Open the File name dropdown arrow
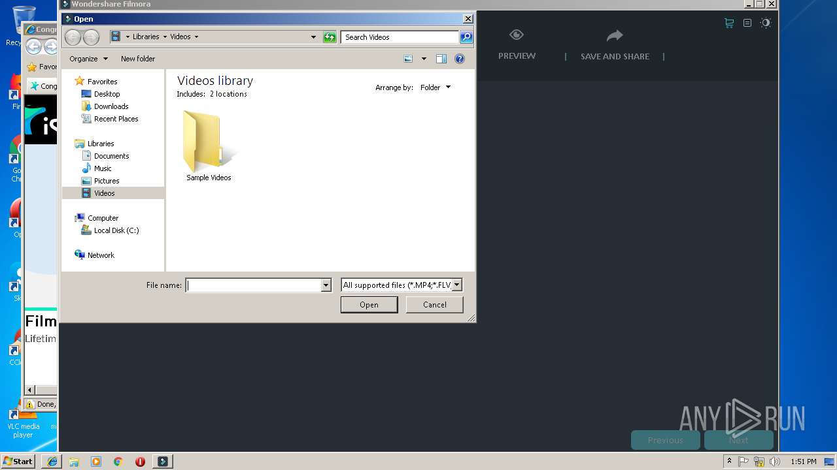 pyautogui.click(x=326, y=285)
